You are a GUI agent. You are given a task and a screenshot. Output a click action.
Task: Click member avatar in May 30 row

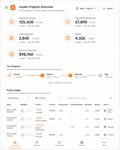pos(22,119)
